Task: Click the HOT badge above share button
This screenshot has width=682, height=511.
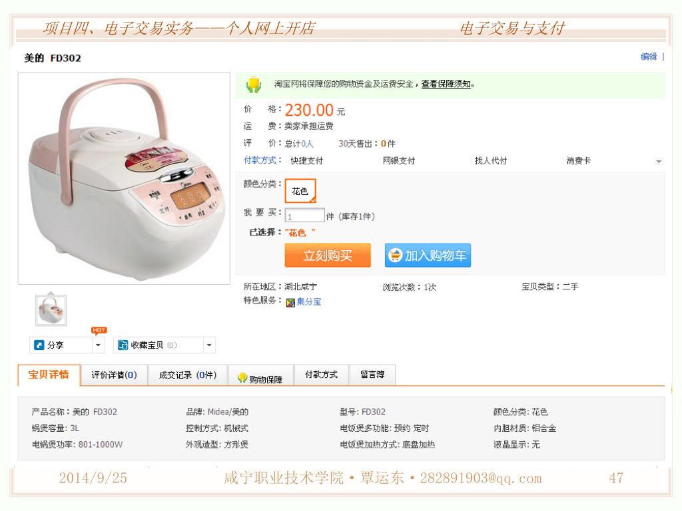Action: (99, 330)
